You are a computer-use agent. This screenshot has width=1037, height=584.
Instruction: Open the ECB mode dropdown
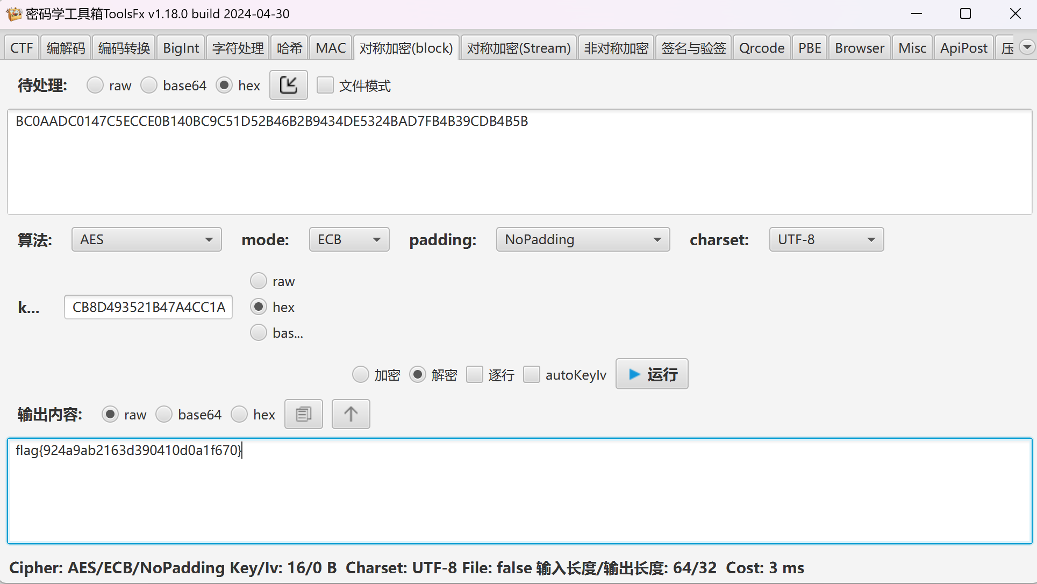point(349,239)
